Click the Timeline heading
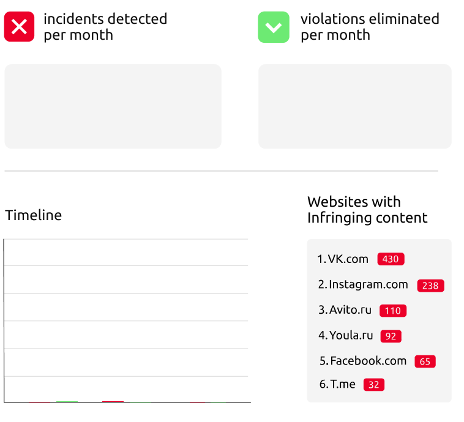 pyautogui.click(x=34, y=215)
